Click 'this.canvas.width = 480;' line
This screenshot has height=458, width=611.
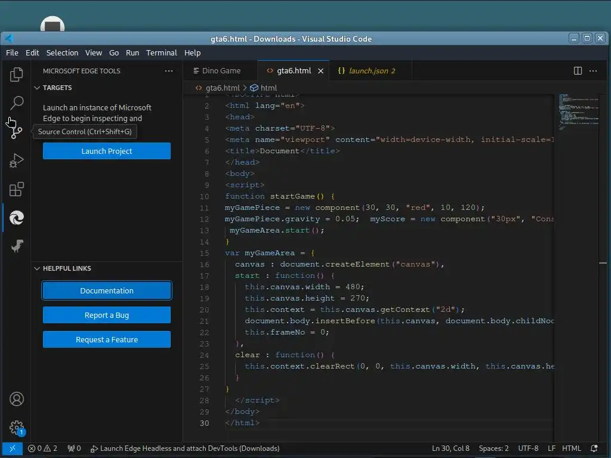[304, 287]
